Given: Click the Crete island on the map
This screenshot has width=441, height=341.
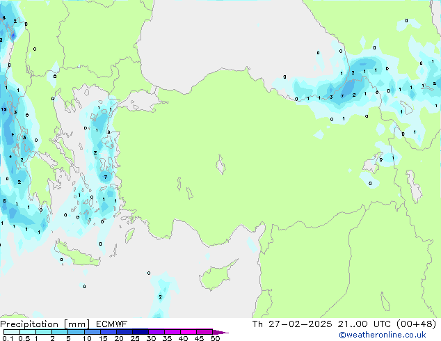Looking at the screenshot, I should (x=77, y=255).
